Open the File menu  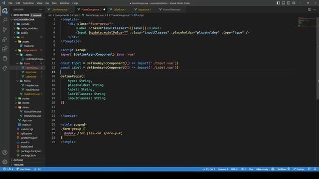10,3
